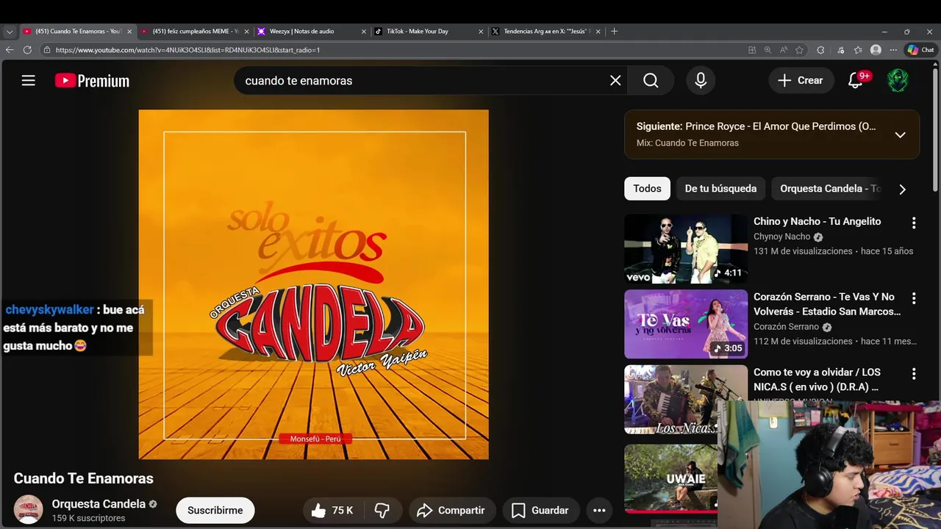This screenshot has height=529, width=941.
Task: Click the Chynoy Nacho channel name
Action: tap(781, 237)
